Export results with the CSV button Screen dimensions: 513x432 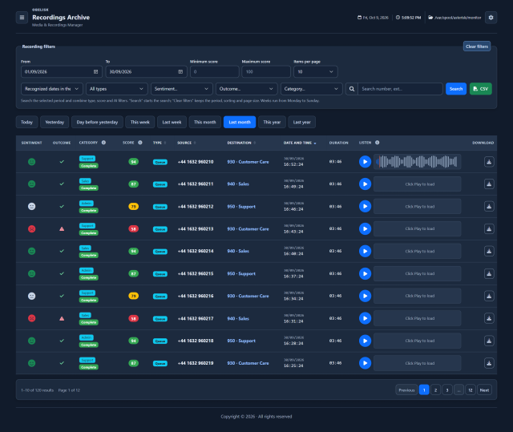481,89
